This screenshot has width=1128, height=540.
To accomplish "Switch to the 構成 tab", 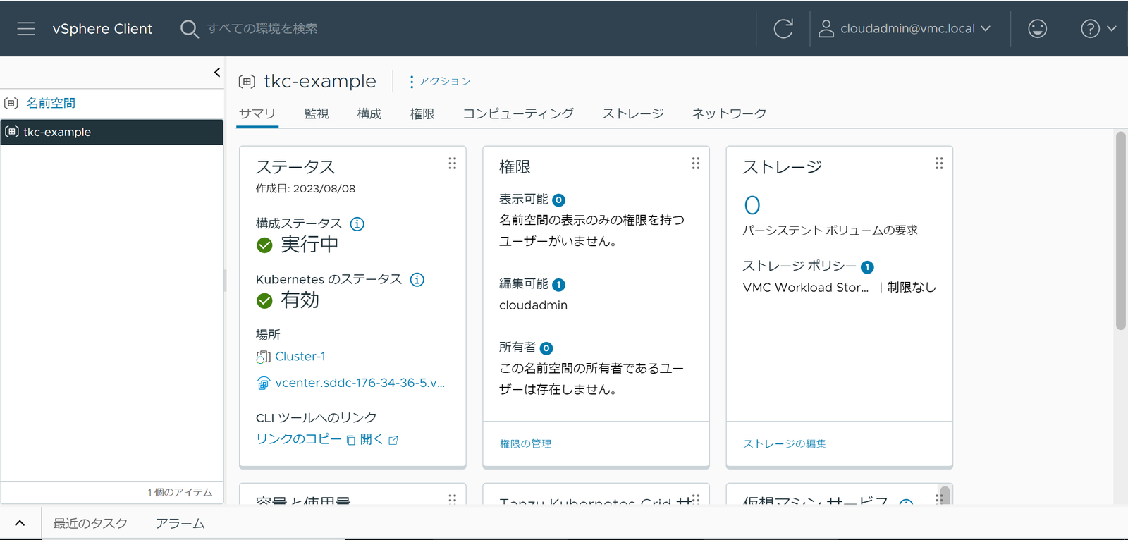I will (369, 113).
